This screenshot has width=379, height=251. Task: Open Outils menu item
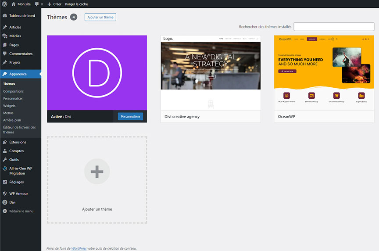coord(14,160)
